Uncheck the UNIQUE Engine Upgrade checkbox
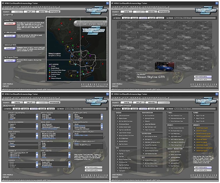The image size is (220, 183). [195, 128]
